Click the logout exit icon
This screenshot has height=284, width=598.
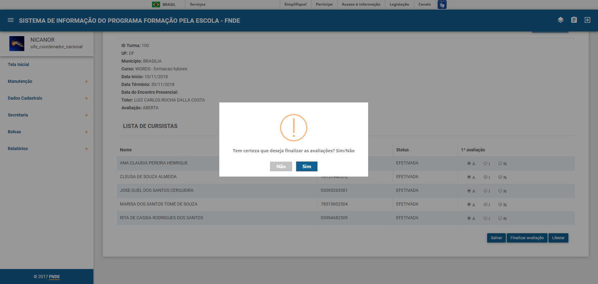pyautogui.click(x=587, y=20)
